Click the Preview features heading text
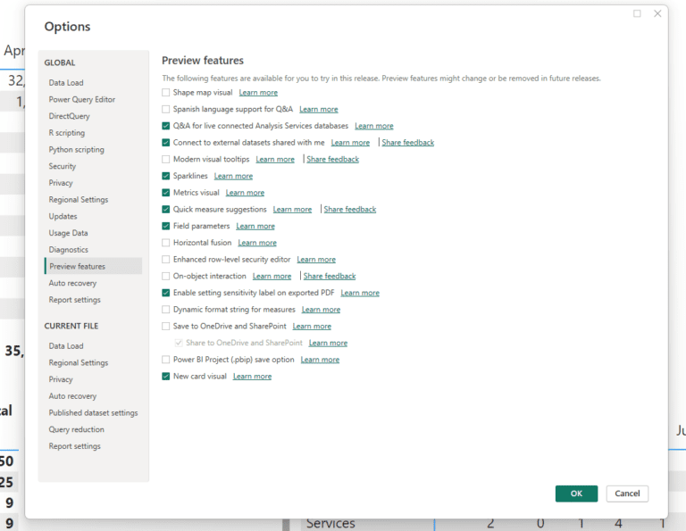The height and width of the screenshot is (531, 686). click(203, 61)
